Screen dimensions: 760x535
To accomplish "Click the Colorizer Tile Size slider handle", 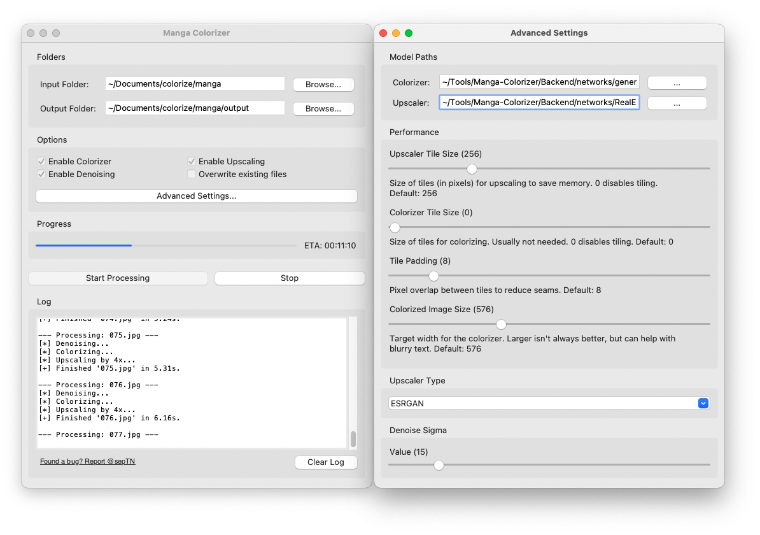I will tap(395, 227).
